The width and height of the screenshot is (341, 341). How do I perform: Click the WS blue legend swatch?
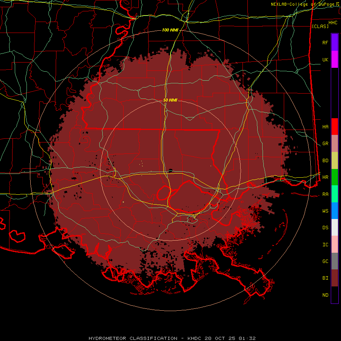(x=335, y=211)
